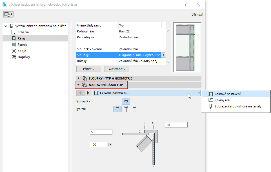Click the Panely tree icon
The width and height of the screenshot is (271, 172).
(x=14, y=45)
